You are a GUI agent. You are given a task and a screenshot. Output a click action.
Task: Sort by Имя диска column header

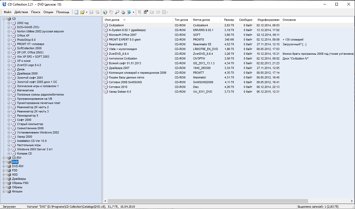click(138, 20)
